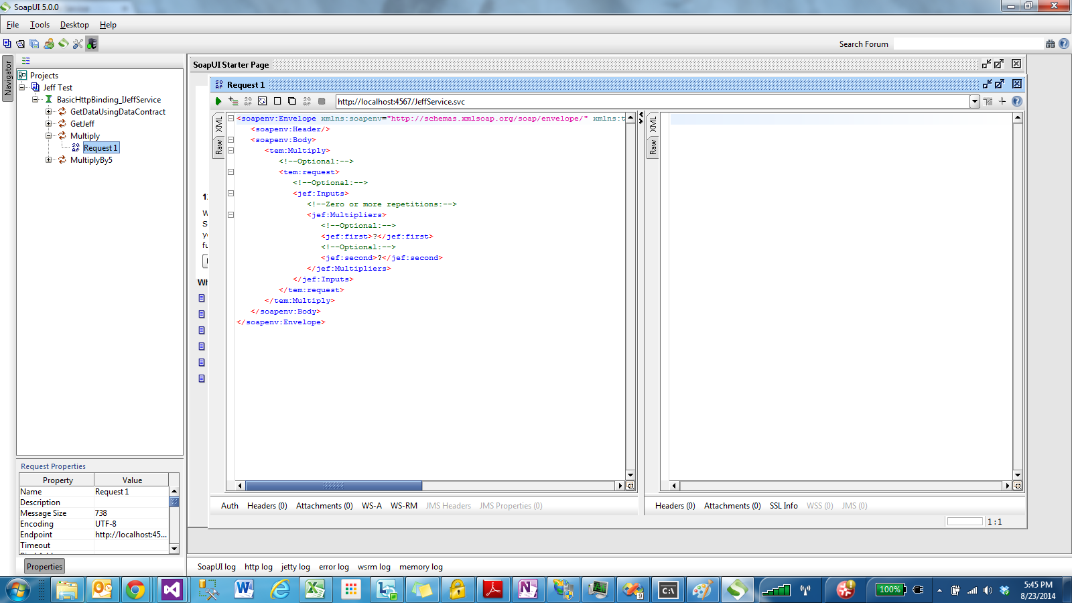Expand the GetDataUsingDataContract tree node
Image resolution: width=1072 pixels, height=603 pixels.
tap(47, 111)
